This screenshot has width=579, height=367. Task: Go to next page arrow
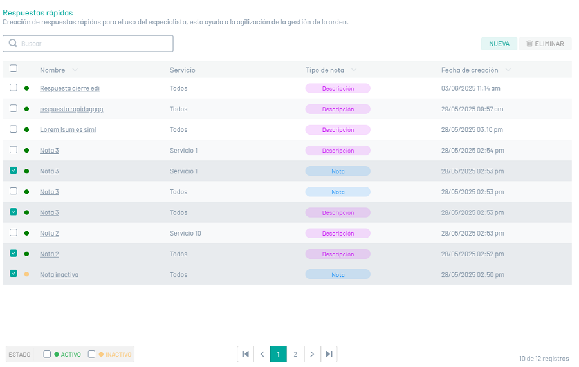tap(312, 354)
